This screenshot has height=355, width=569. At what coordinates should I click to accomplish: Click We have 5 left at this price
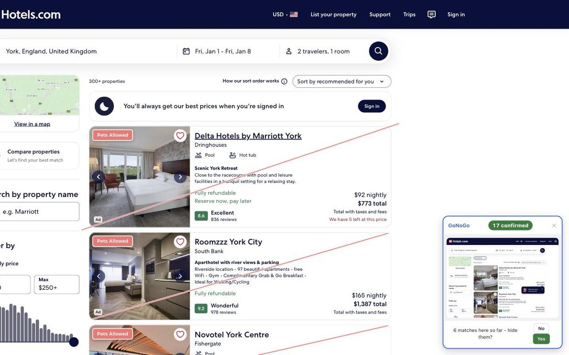click(358, 219)
